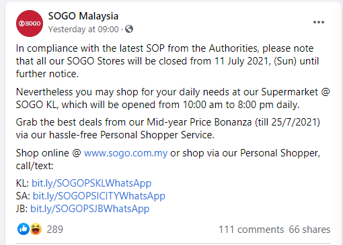
Task: Click the 'KL:' label before the link
Action: [22, 183]
